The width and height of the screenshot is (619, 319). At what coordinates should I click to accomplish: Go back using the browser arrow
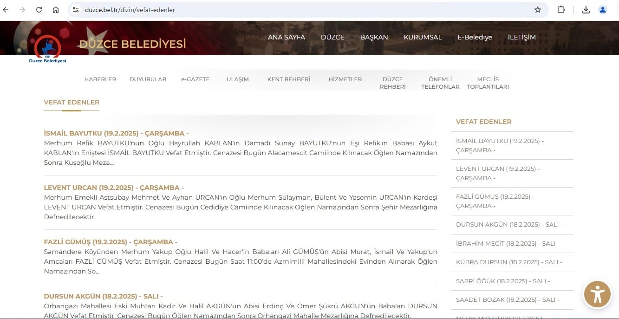pyautogui.click(x=6, y=10)
